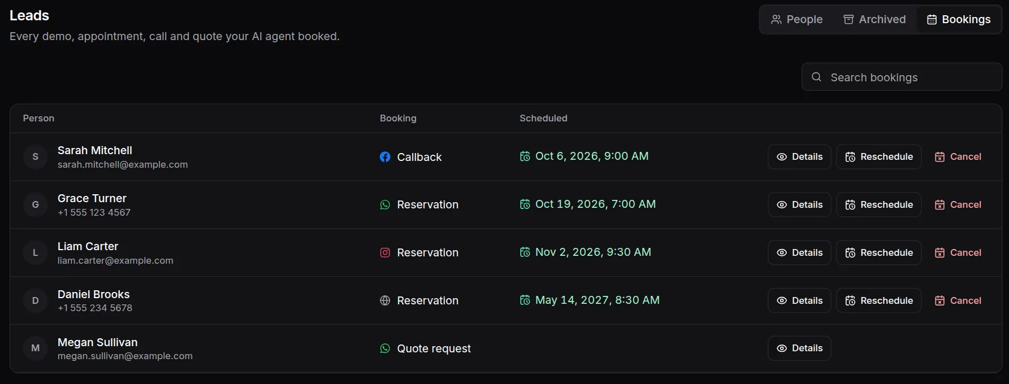
Task: Click the Callback booking label
Action: click(x=419, y=157)
